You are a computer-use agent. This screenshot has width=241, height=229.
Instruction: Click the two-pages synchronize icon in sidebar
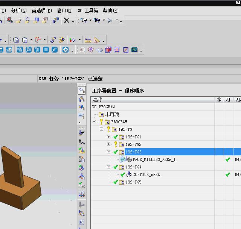(82, 194)
